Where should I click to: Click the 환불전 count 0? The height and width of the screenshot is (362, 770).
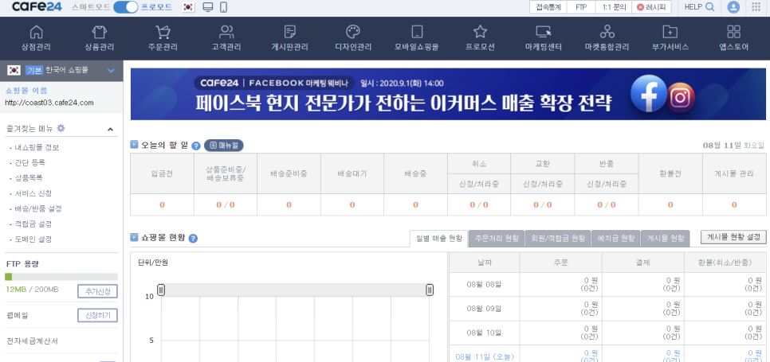click(x=670, y=204)
